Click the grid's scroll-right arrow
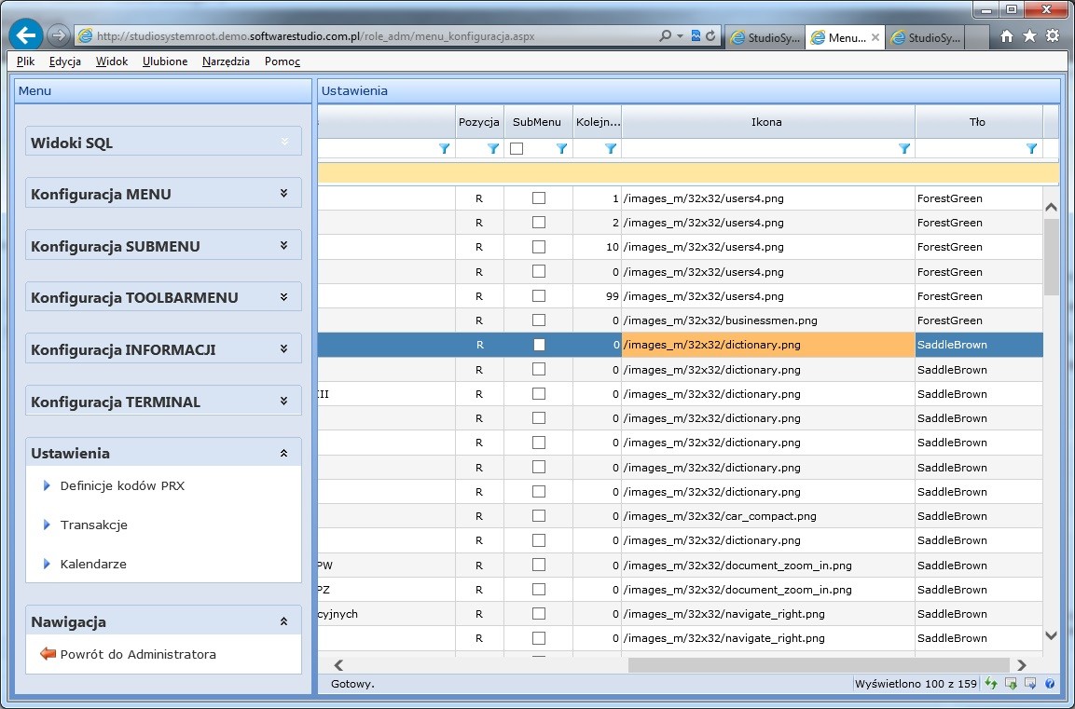The image size is (1075, 709). (x=1022, y=664)
